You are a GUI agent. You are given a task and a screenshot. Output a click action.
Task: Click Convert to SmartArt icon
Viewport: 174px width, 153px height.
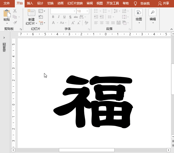[124, 23]
